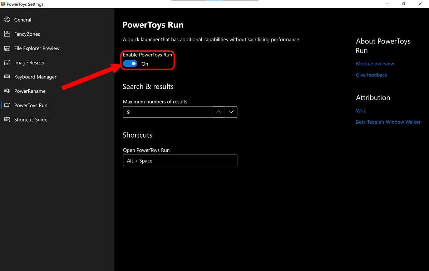This screenshot has width=429, height=271.
Task: Navigate to General from the sidebar
Action: point(22,20)
